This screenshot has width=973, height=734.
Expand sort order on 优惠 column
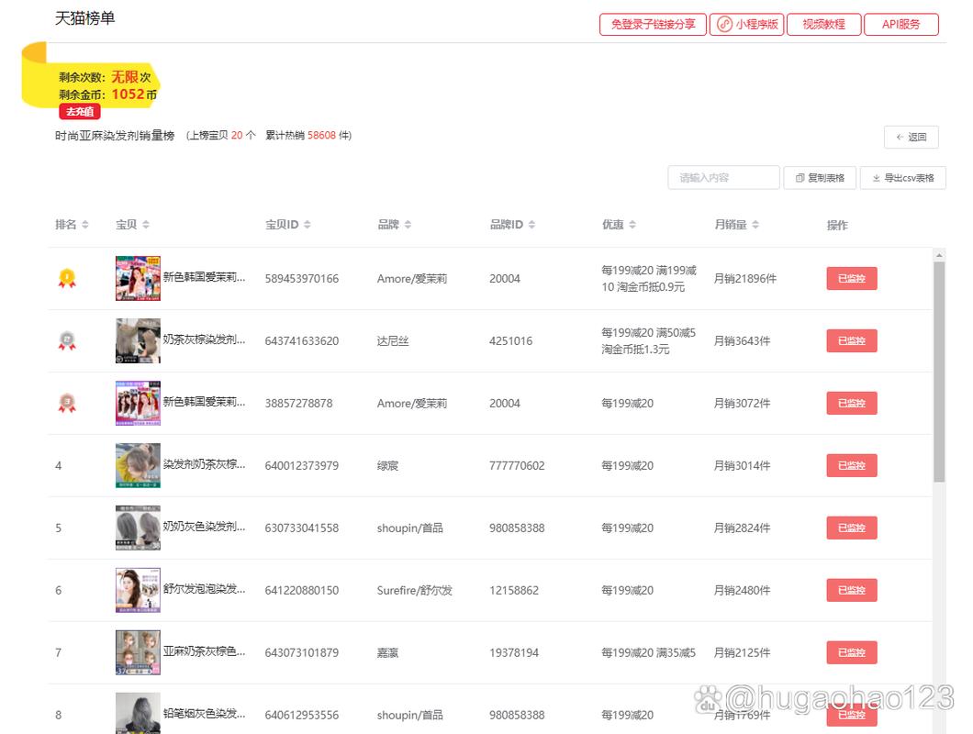(x=632, y=224)
